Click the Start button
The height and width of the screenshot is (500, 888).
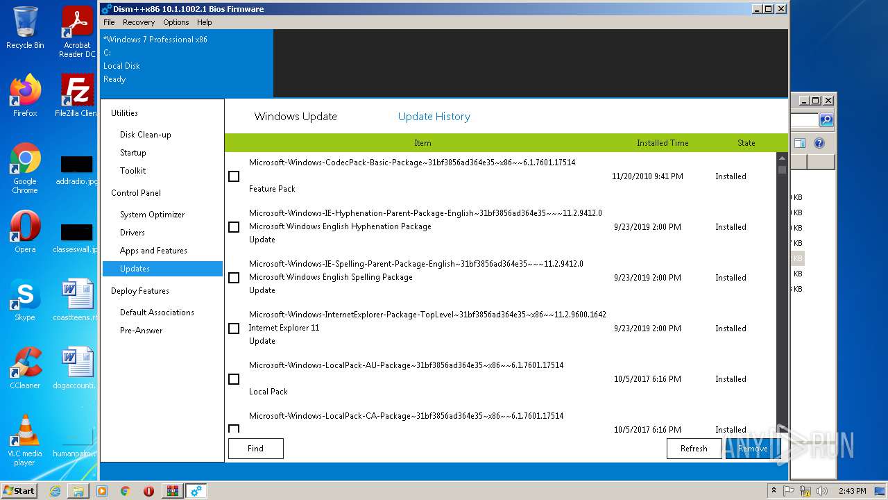pos(19,491)
